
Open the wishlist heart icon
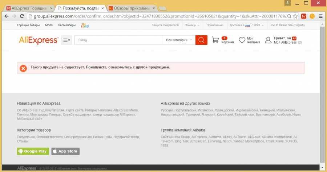tap(242, 40)
